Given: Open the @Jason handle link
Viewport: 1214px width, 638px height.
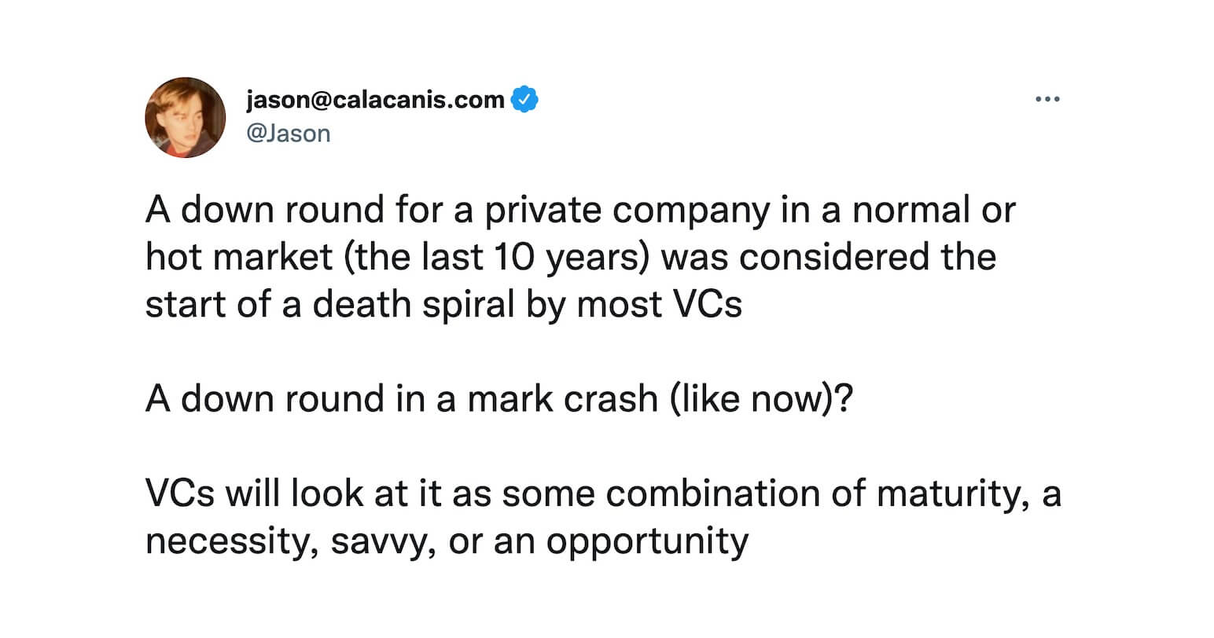Looking at the screenshot, I should (288, 134).
